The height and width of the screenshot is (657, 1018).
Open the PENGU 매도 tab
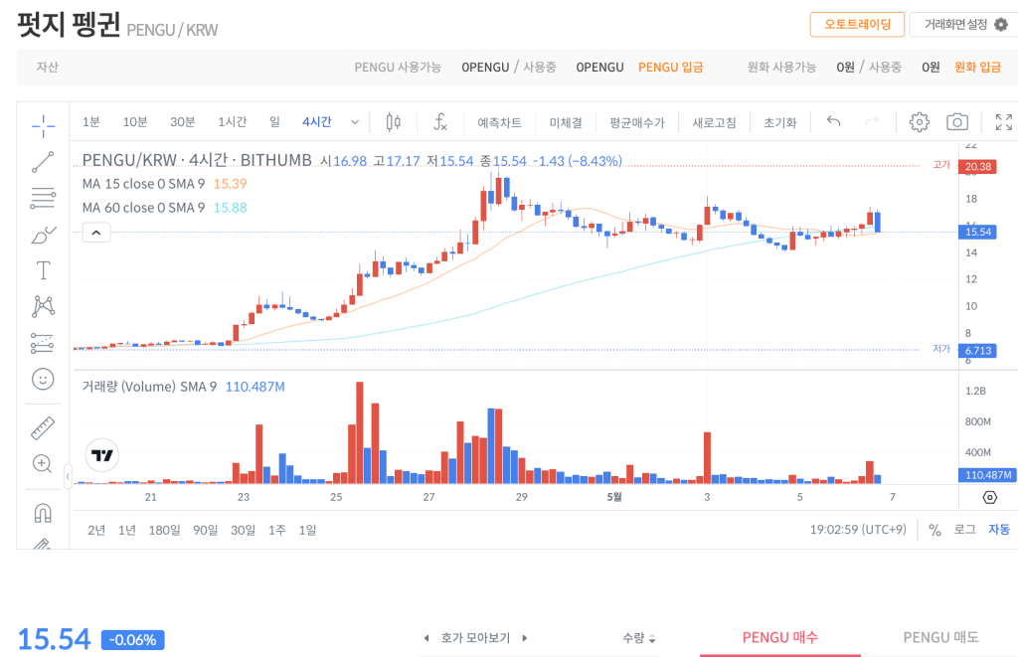tap(940, 637)
